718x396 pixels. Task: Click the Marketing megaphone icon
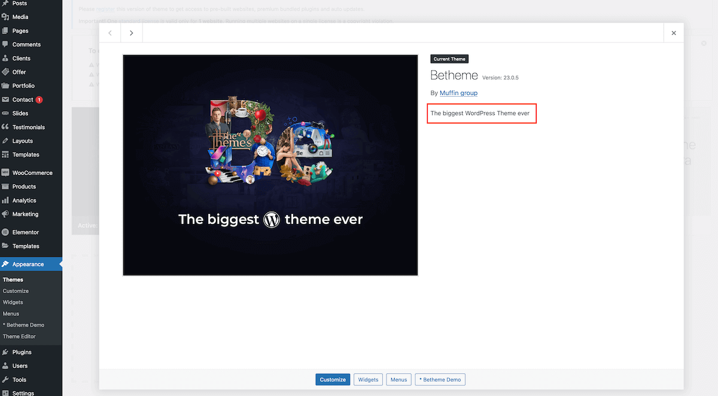tap(5, 214)
